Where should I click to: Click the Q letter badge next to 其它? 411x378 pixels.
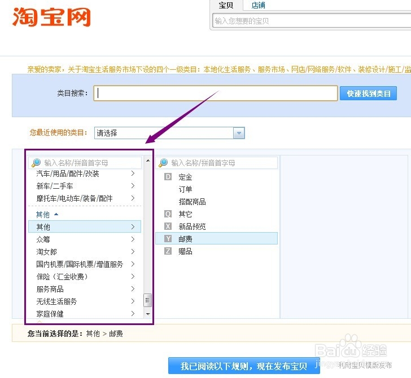click(168, 214)
